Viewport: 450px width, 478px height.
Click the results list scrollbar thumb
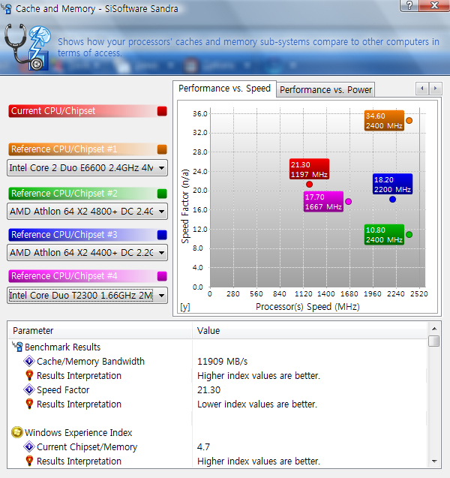[433, 341]
